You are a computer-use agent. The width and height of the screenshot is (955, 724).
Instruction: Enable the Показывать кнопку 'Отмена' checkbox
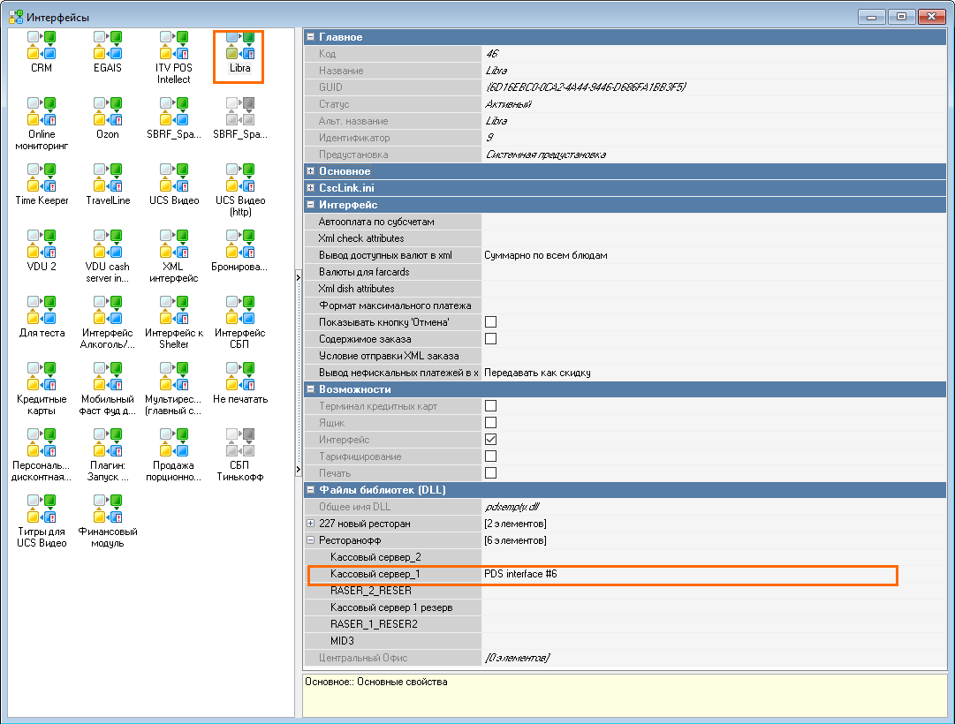click(x=490, y=322)
